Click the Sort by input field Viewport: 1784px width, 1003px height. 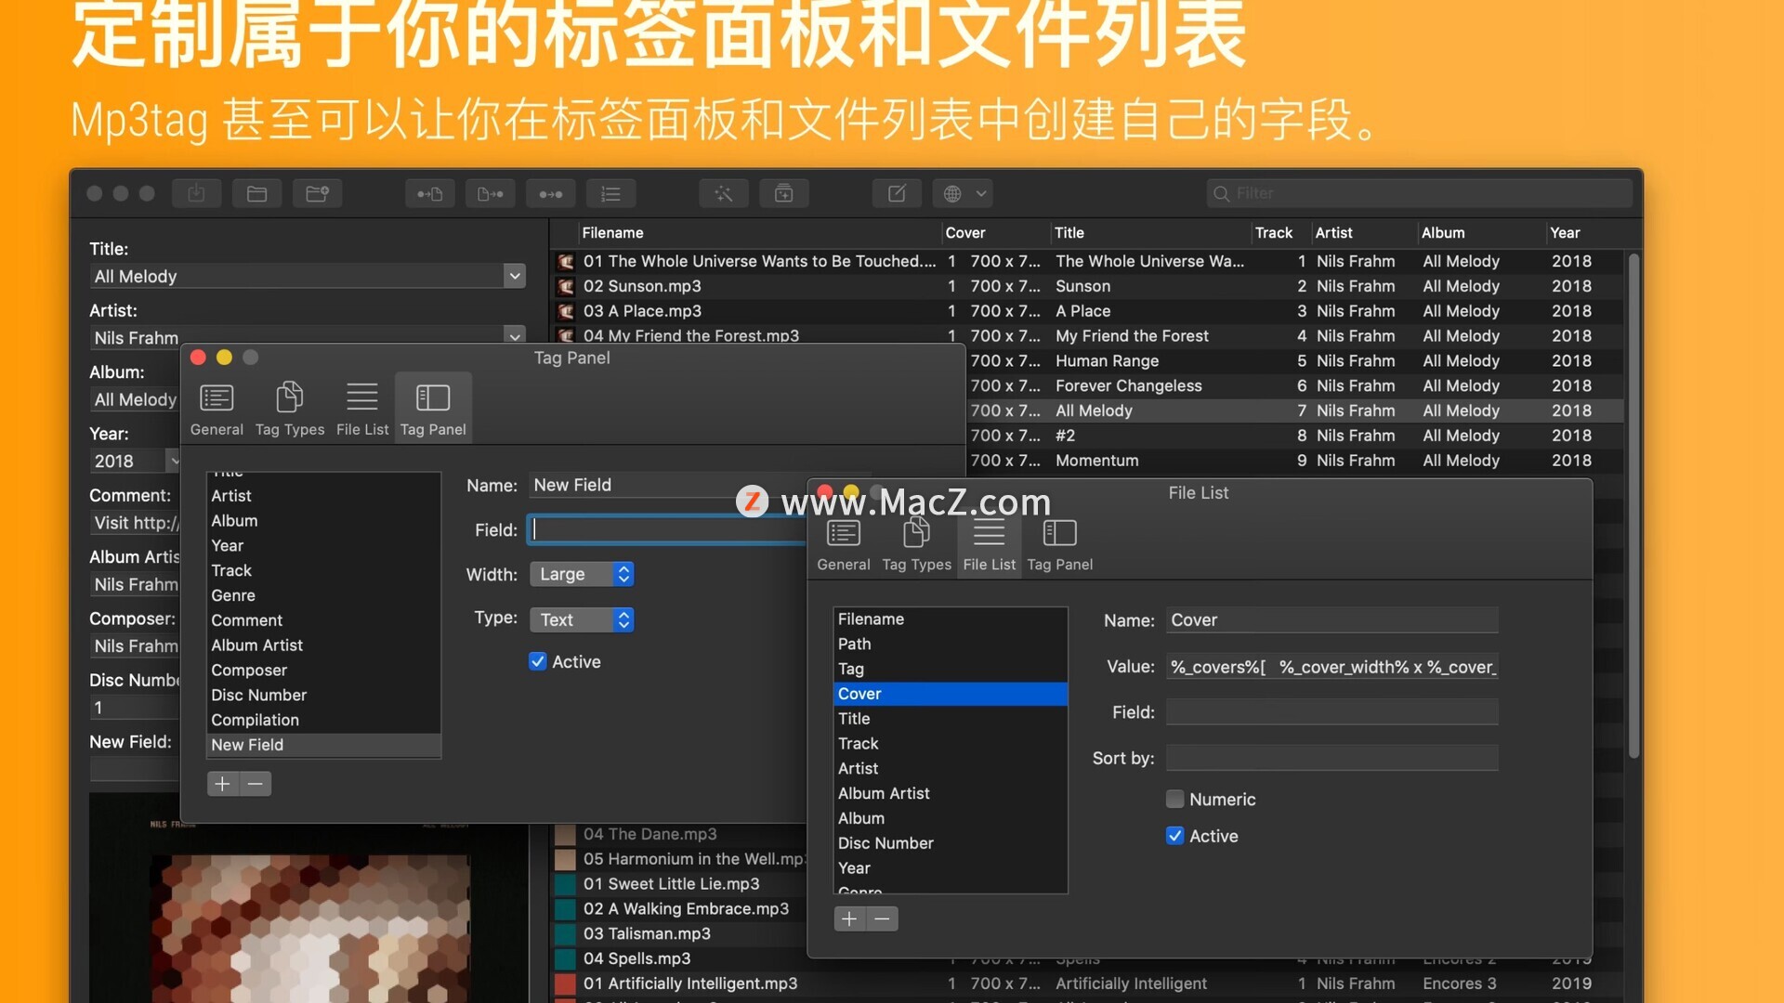click(x=1332, y=758)
